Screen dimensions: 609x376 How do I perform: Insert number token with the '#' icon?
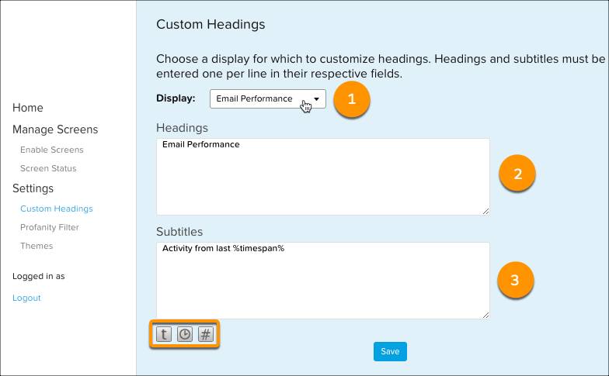click(206, 334)
